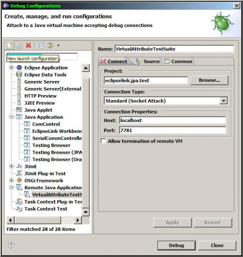Click the ComControl configuration icon

(27, 124)
